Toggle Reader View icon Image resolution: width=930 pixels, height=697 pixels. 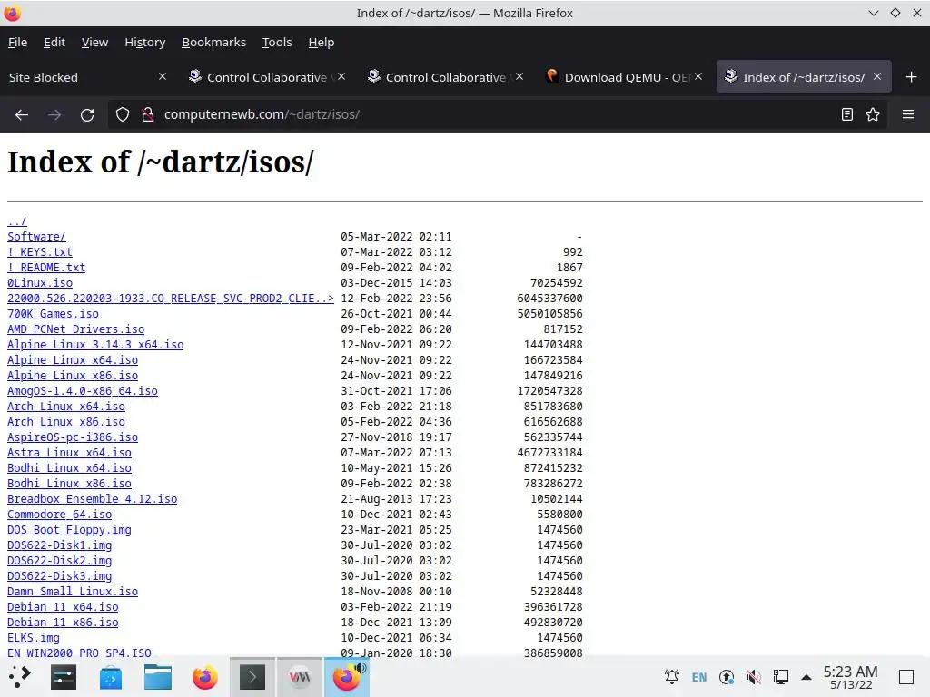pos(847,114)
